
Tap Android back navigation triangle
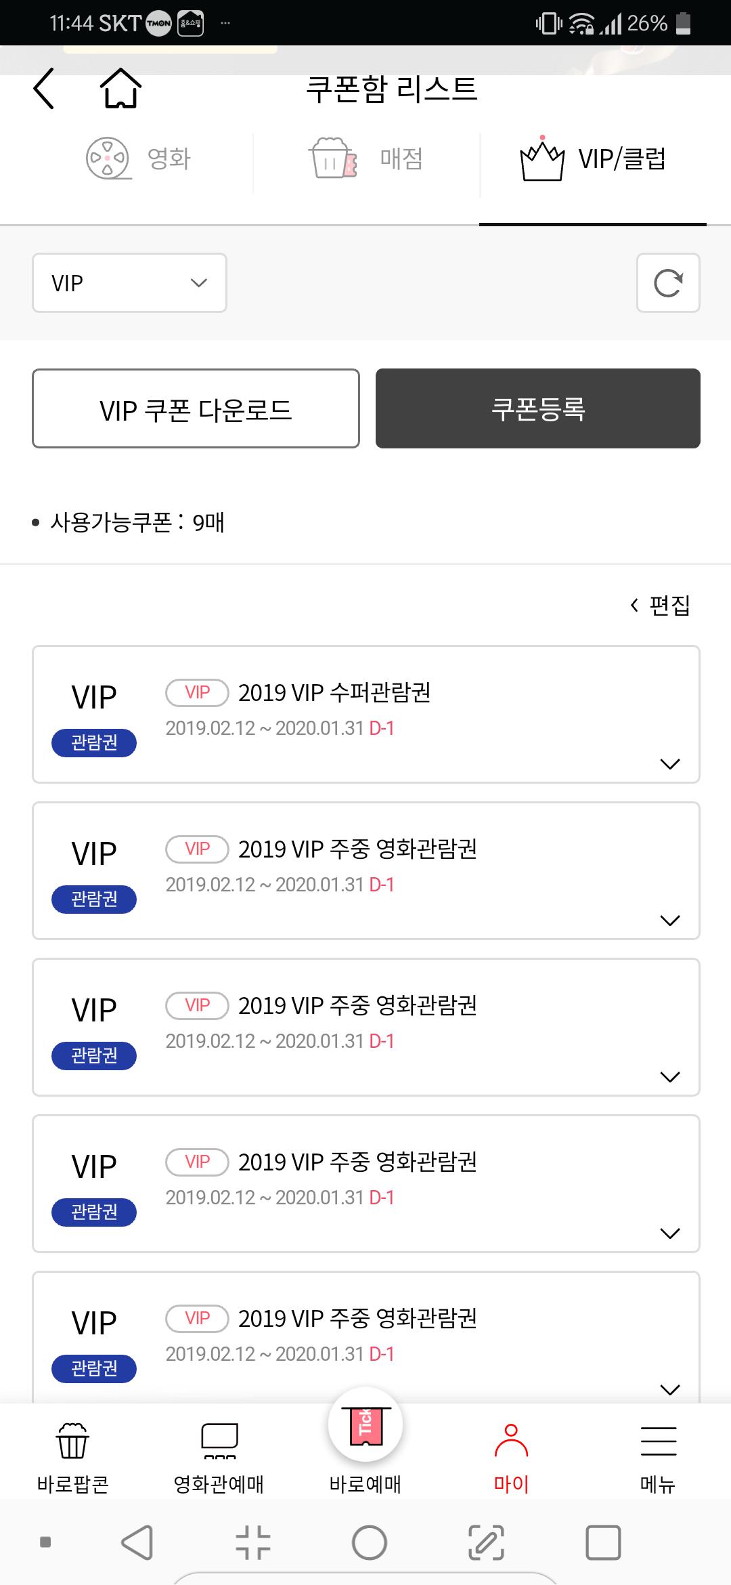tap(137, 1542)
